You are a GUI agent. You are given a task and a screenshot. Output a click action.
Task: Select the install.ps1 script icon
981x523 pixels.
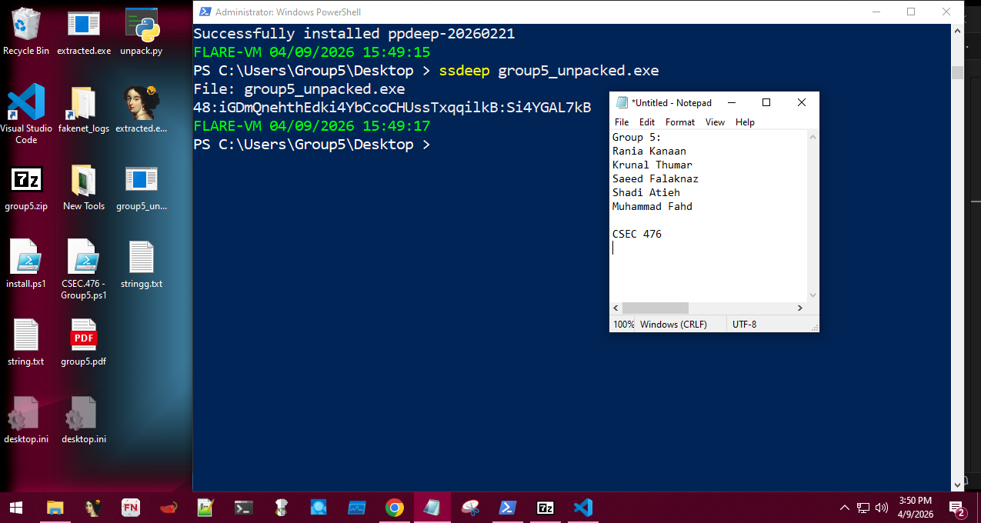coord(26,264)
